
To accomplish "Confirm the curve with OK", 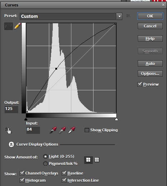I will (x=150, y=16).
